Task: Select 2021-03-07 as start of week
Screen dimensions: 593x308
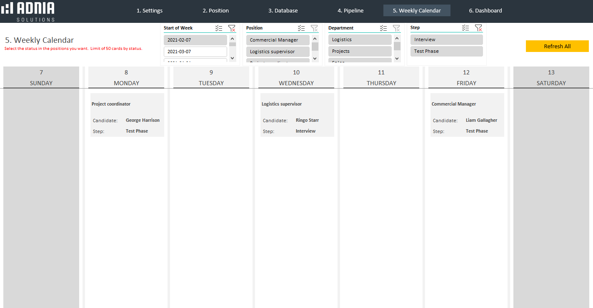Action: pos(195,52)
